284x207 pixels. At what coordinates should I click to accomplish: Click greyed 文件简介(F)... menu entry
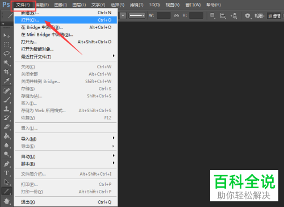[x=66, y=174]
